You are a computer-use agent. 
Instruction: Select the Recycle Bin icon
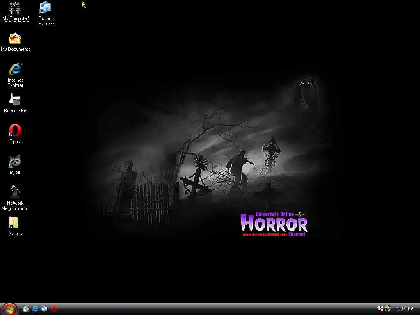(x=14, y=99)
